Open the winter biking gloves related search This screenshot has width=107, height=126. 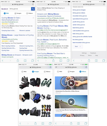coord(79,25)
